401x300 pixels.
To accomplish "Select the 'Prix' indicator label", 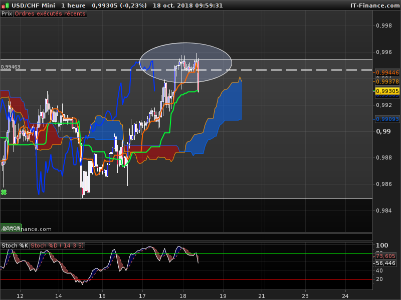I will pyautogui.click(x=7, y=13).
